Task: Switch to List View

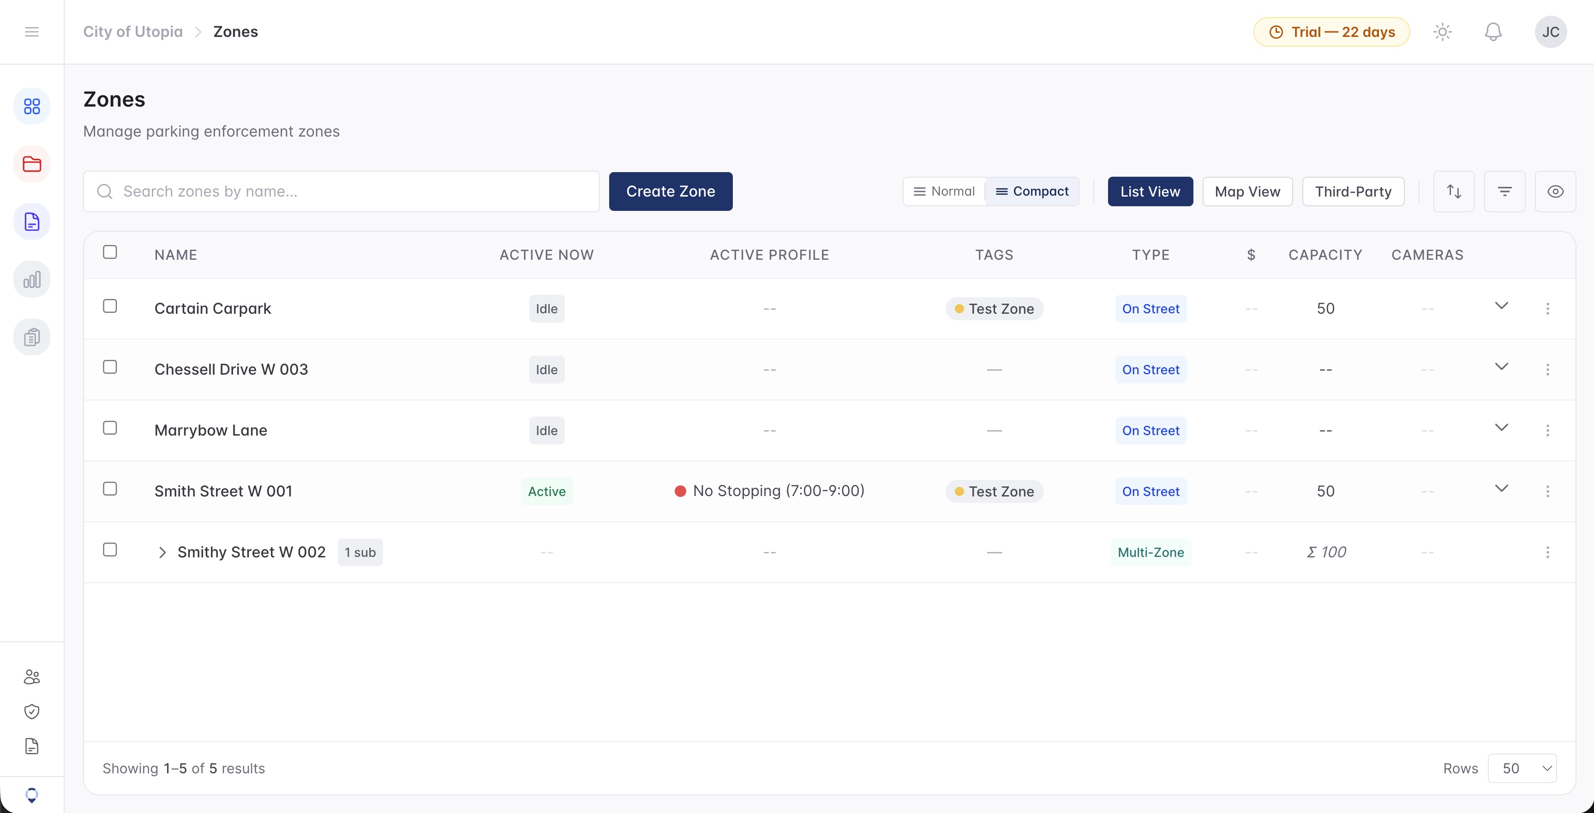Action: pos(1151,192)
